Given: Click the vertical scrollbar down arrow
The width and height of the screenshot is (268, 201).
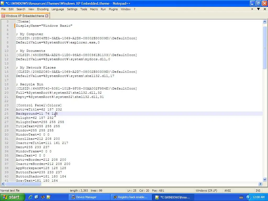Looking at the screenshot, I should [265, 180].
